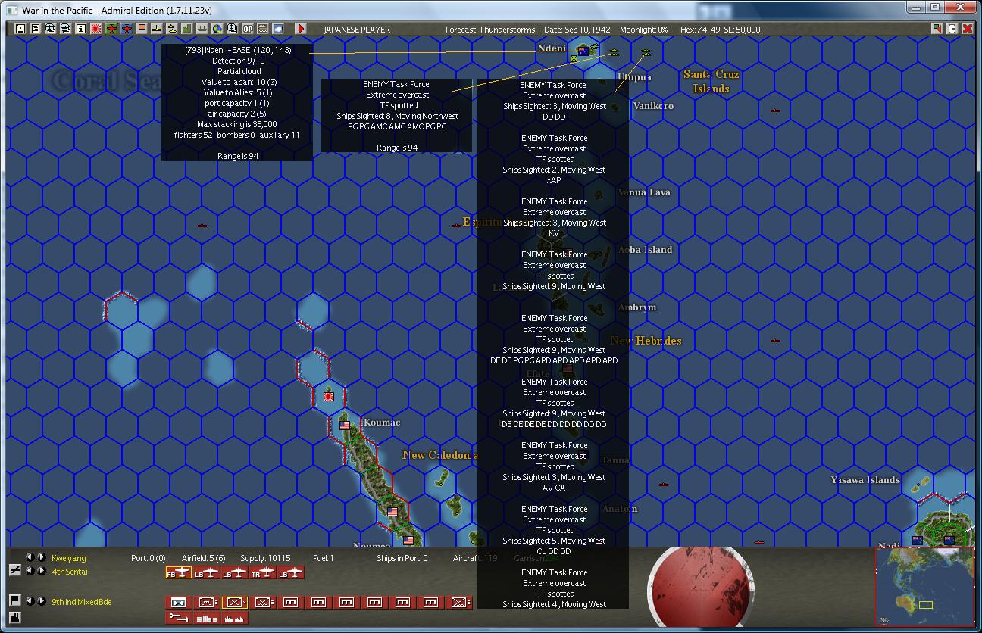The image size is (982, 633).
Task: Click the red globe emblem at the bottom
Action: click(699, 587)
